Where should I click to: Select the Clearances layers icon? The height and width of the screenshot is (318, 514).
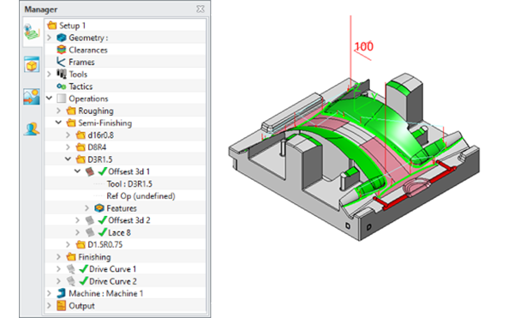62,50
